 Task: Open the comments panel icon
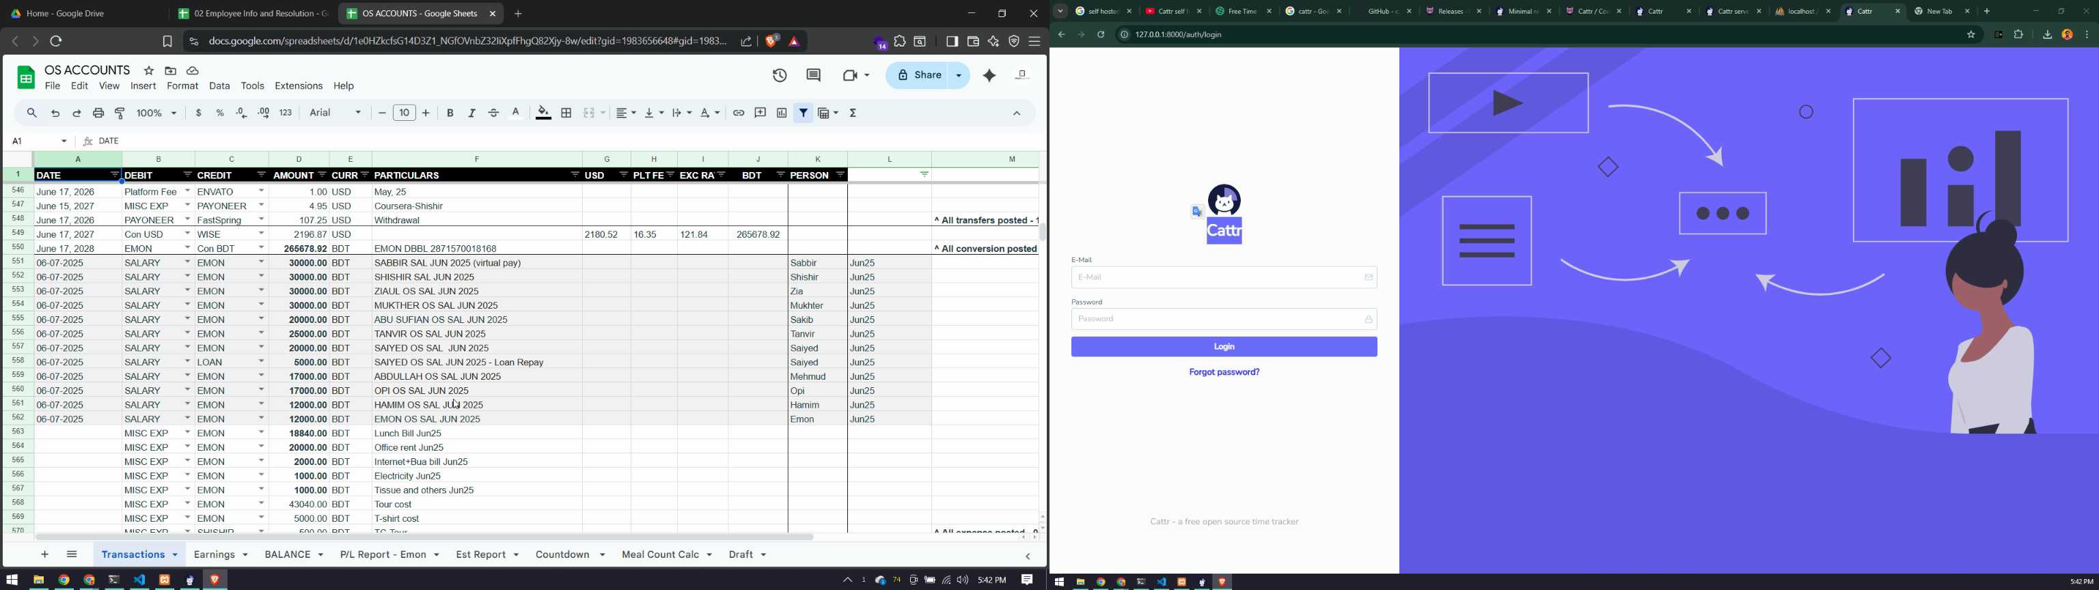coord(813,76)
